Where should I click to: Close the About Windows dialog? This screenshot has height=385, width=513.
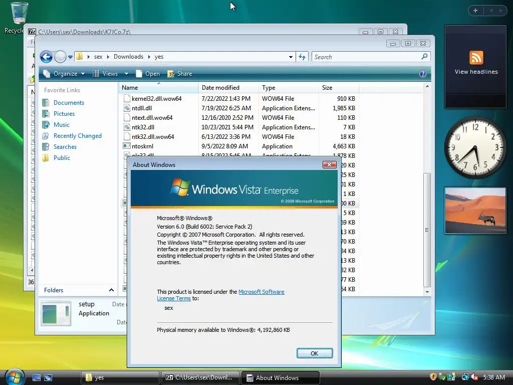point(330,164)
